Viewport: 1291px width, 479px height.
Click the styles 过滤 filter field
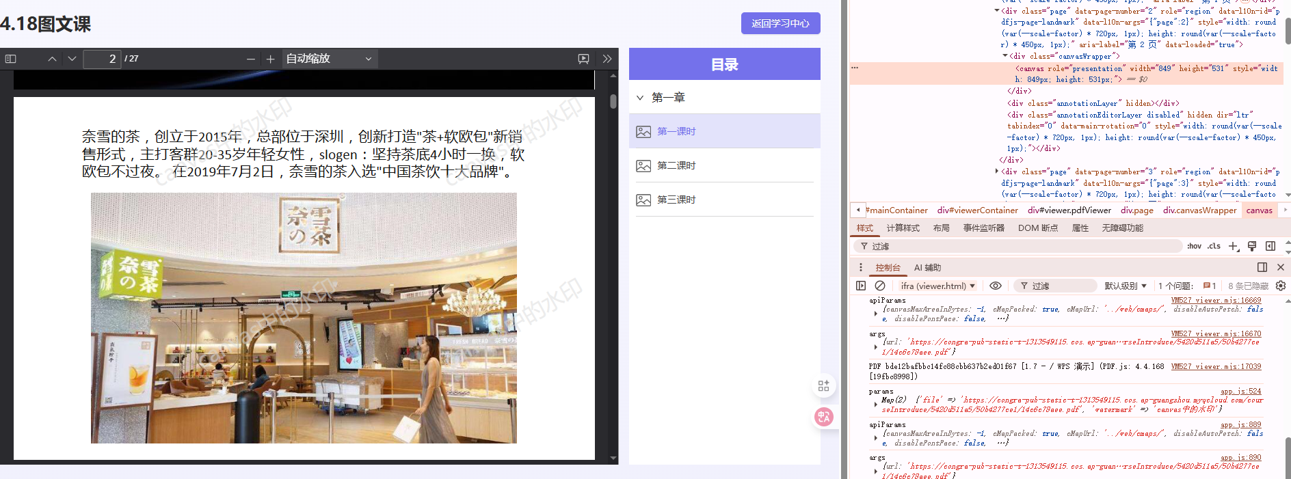[1017, 246]
